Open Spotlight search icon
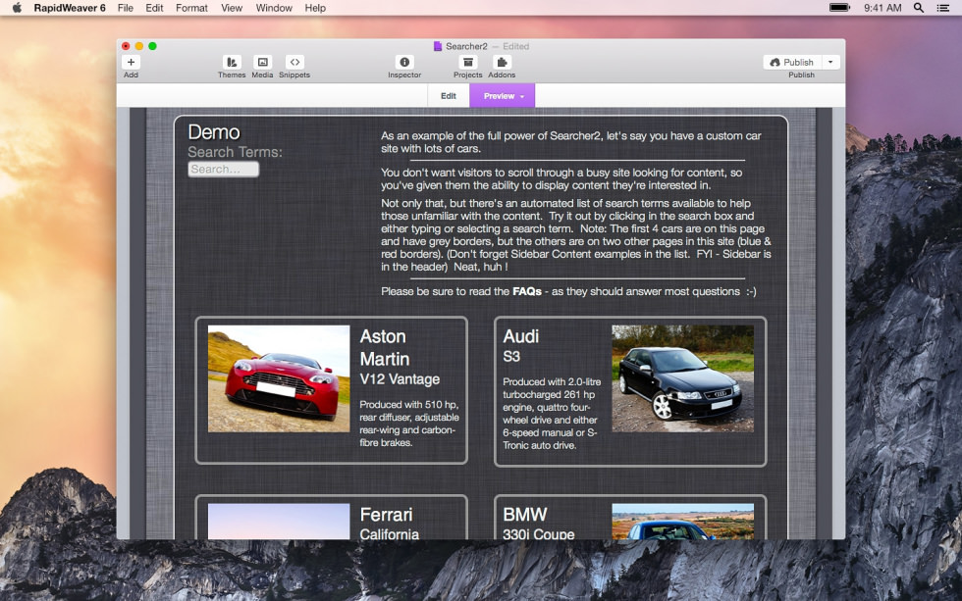Screen dimensions: 962x601 coord(919,8)
